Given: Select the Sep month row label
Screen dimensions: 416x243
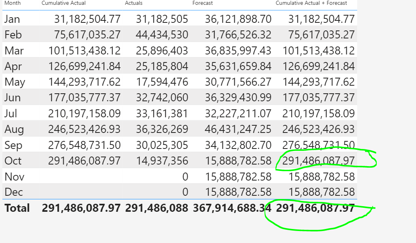Looking at the screenshot, I should [x=13, y=145].
